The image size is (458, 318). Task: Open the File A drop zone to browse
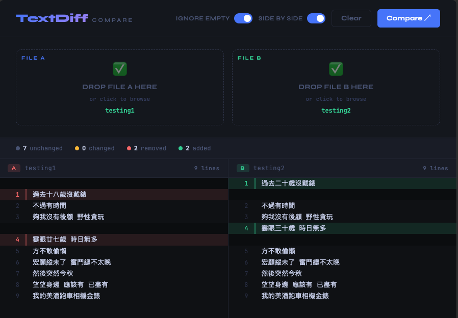pyautogui.click(x=120, y=88)
